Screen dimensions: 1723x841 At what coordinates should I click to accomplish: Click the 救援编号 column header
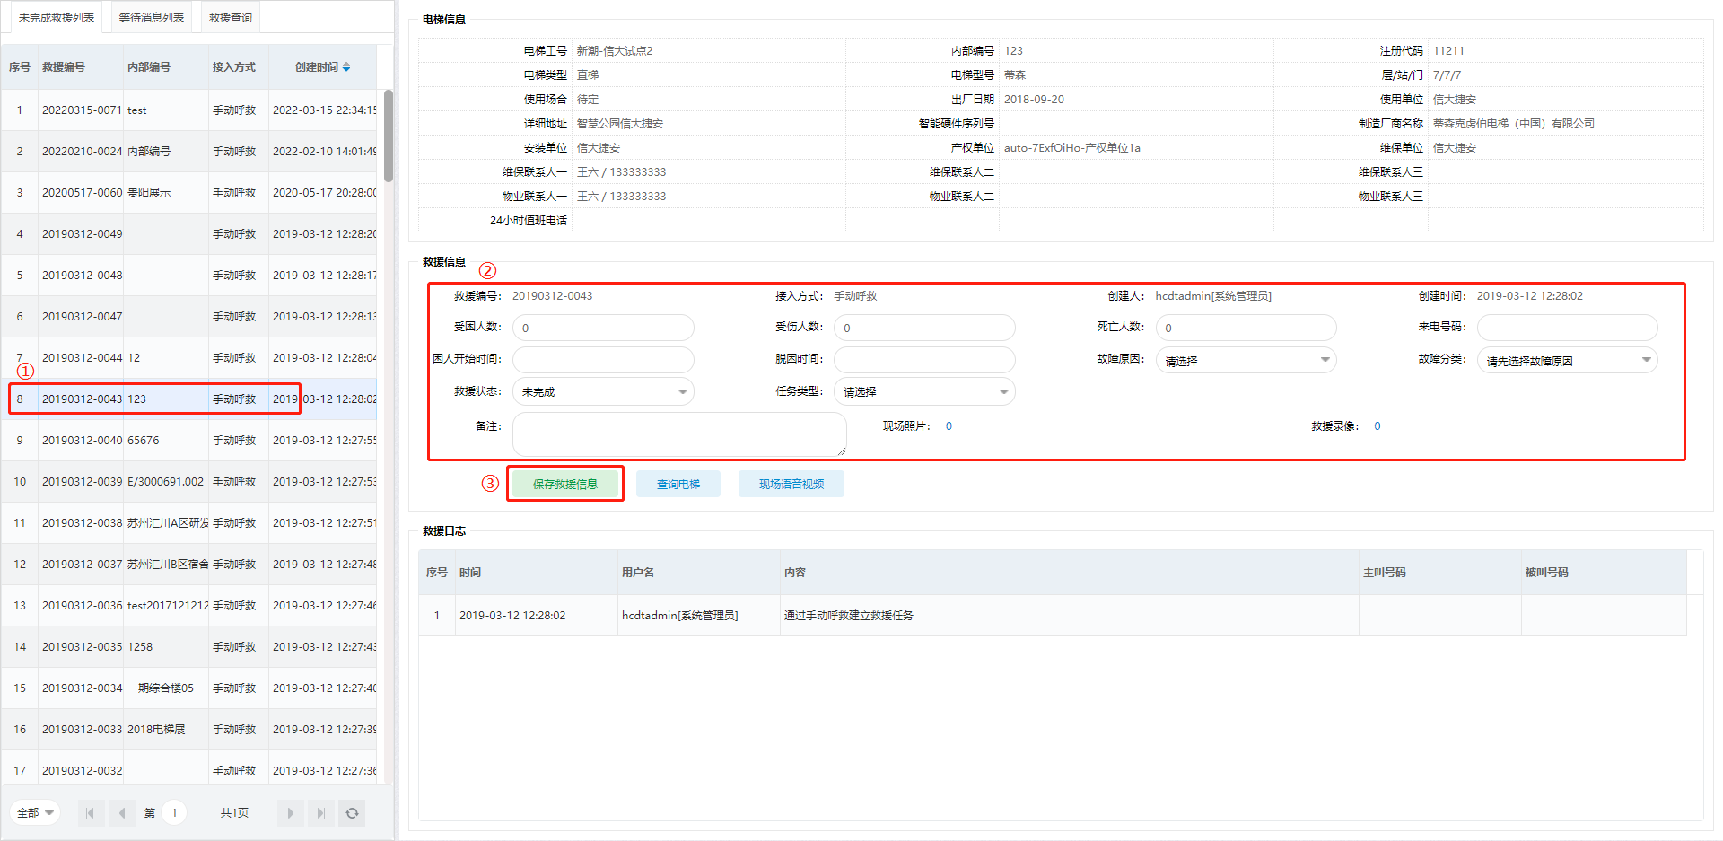click(x=81, y=67)
